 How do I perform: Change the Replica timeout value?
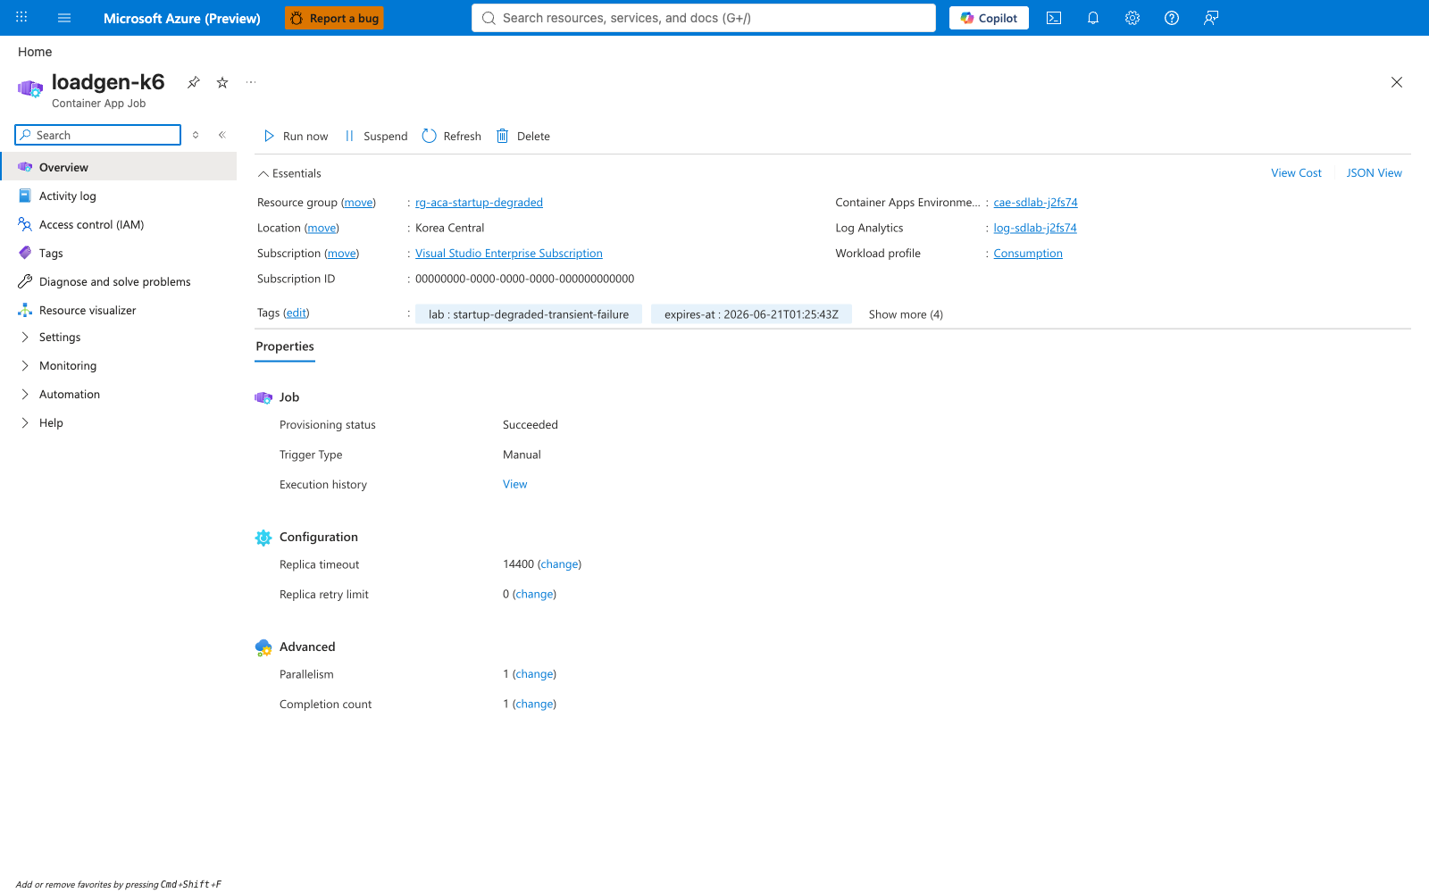click(559, 564)
